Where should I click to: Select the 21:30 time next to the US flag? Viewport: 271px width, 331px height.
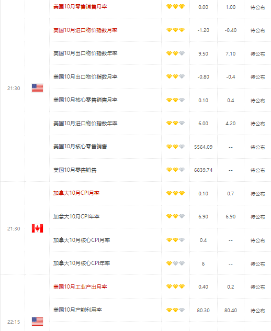click(x=14, y=88)
